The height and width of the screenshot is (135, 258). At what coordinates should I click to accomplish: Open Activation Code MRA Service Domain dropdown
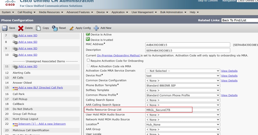pos(183,71)
